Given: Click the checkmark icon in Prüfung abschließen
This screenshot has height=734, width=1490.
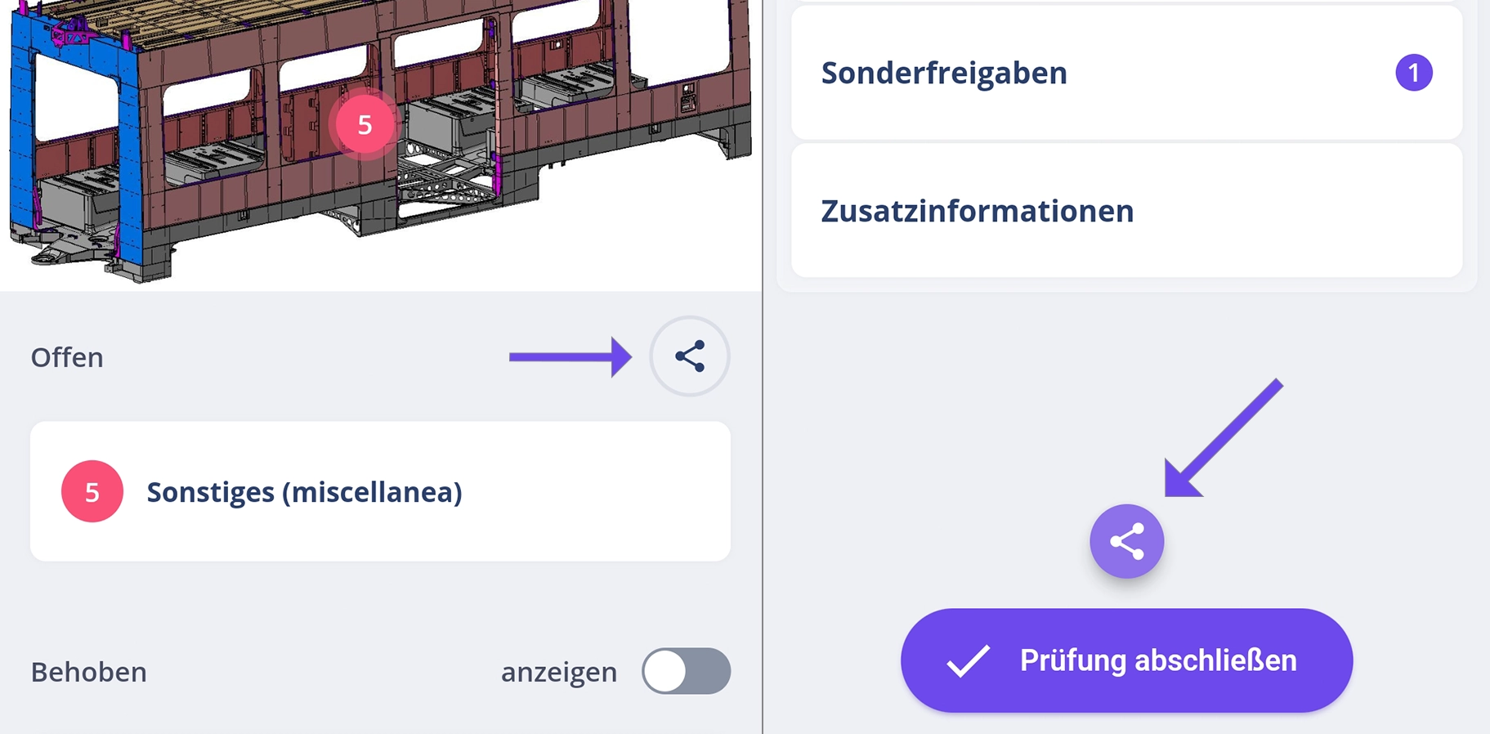Looking at the screenshot, I should (x=969, y=660).
